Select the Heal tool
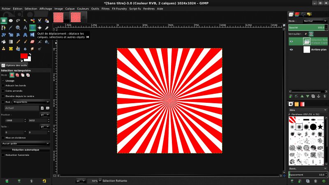This screenshot has height=185, width=329. [x=11, y=49]
